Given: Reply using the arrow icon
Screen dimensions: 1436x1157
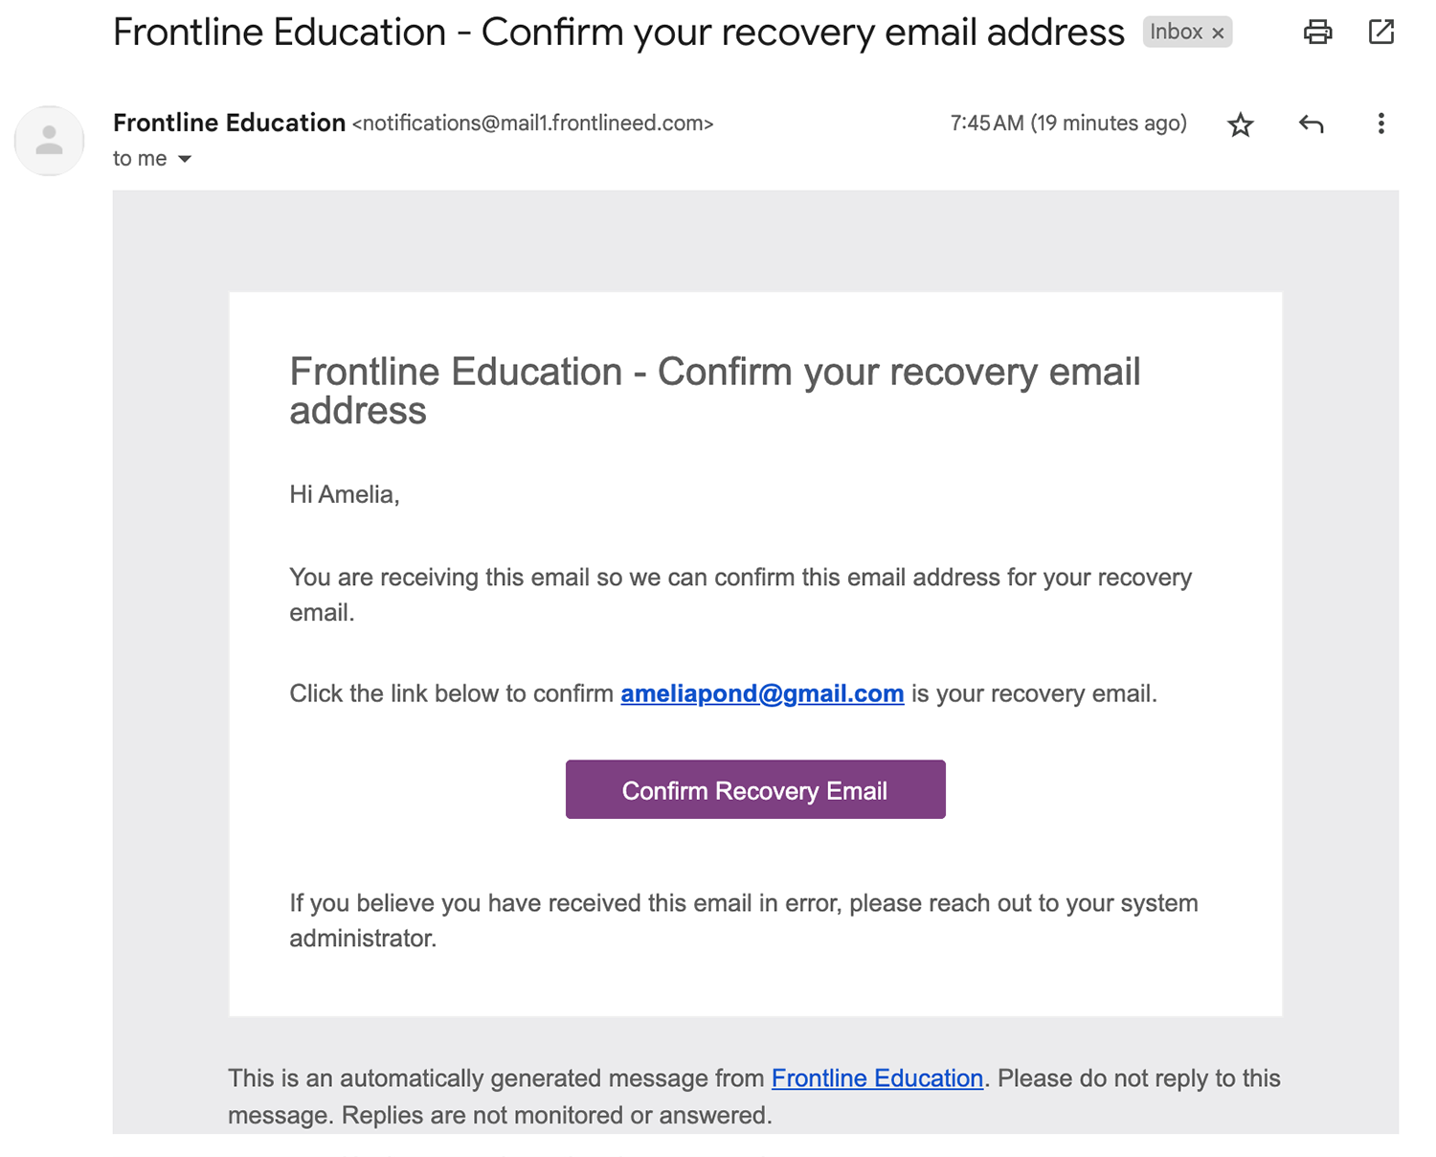Looking at the screenshot, I should [1311, 124].
